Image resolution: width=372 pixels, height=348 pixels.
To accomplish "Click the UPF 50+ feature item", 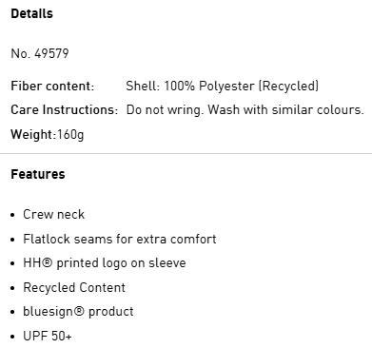I will pos(48,336).
